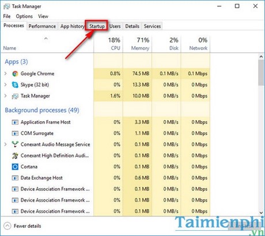Image resolution: width=265 pixels, height=236 pixels.
Task: Open the Startup tab
Action: [x=97, y=26]
